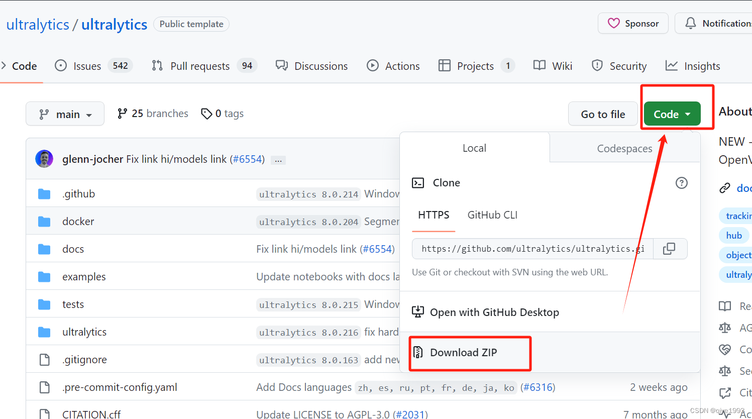The height and width of the screenshot is (419, 752).
Task: Open the green Code dropdown button
Action: click(x=672, y=114)
